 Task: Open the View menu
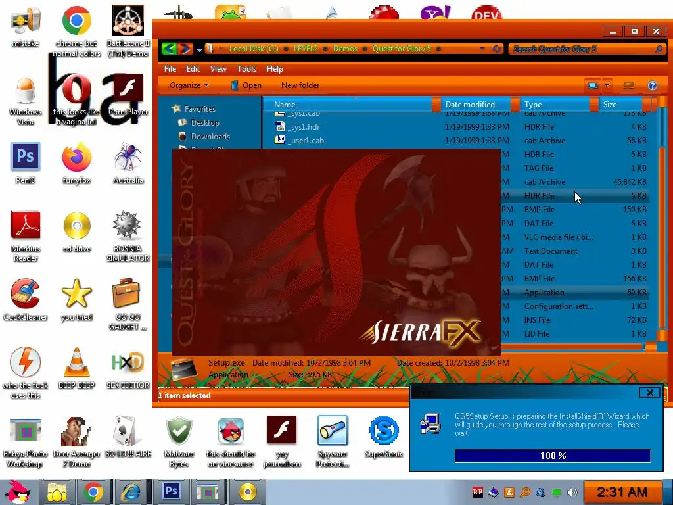218,68
